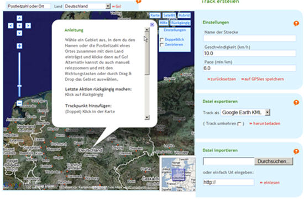Image resolution: width=304 pixels, height=199 pixels.
Task: Open the Track als format dropdown
Action: [x=245, y=112]
